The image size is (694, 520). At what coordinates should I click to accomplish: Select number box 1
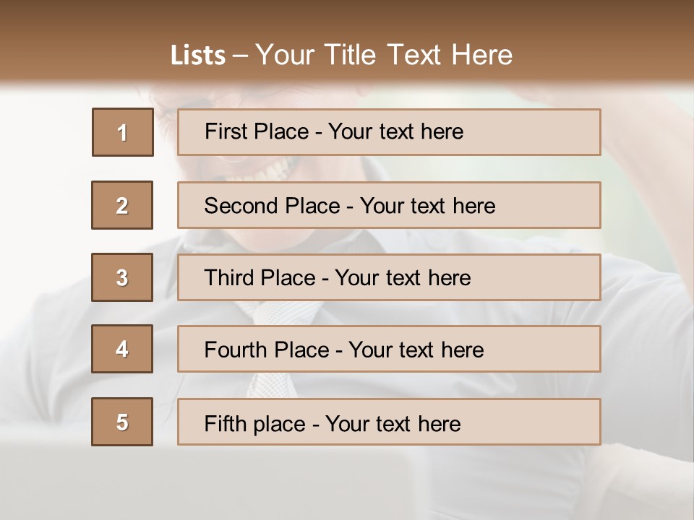coord(123,132)
